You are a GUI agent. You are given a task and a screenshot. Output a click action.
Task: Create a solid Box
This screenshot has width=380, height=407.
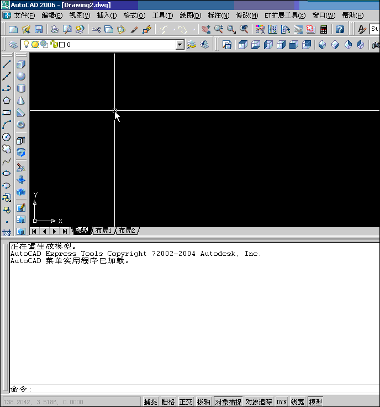pos(21,64)
